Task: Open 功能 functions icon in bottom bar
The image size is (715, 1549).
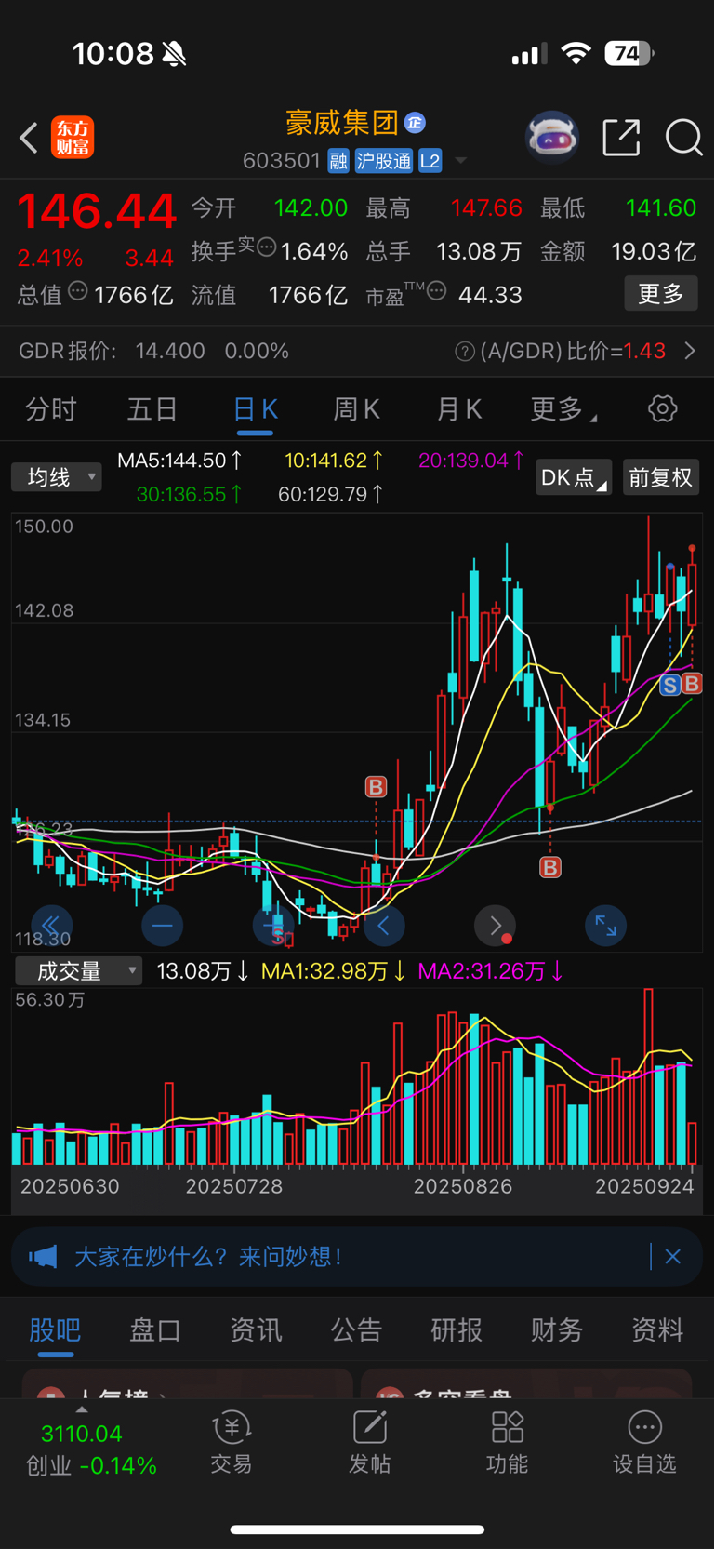Action: click(507, 1443)
